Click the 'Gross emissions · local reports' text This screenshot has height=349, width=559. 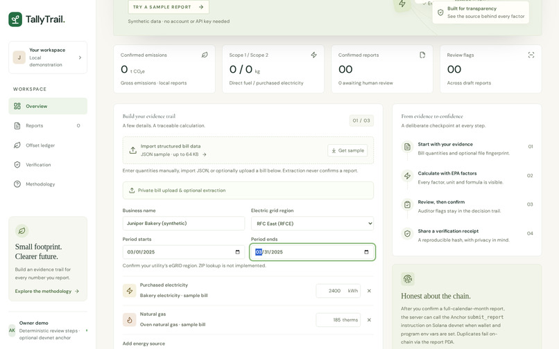point(153,83)
